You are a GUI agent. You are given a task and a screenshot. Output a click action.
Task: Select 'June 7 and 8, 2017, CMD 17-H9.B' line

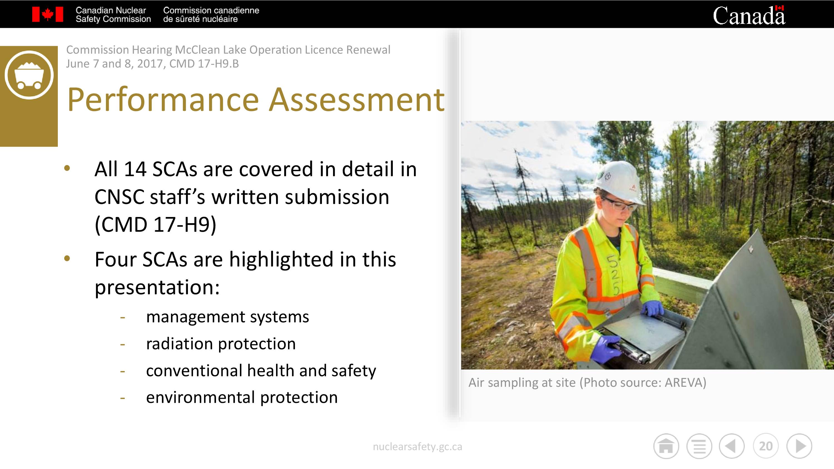(152, 63)
